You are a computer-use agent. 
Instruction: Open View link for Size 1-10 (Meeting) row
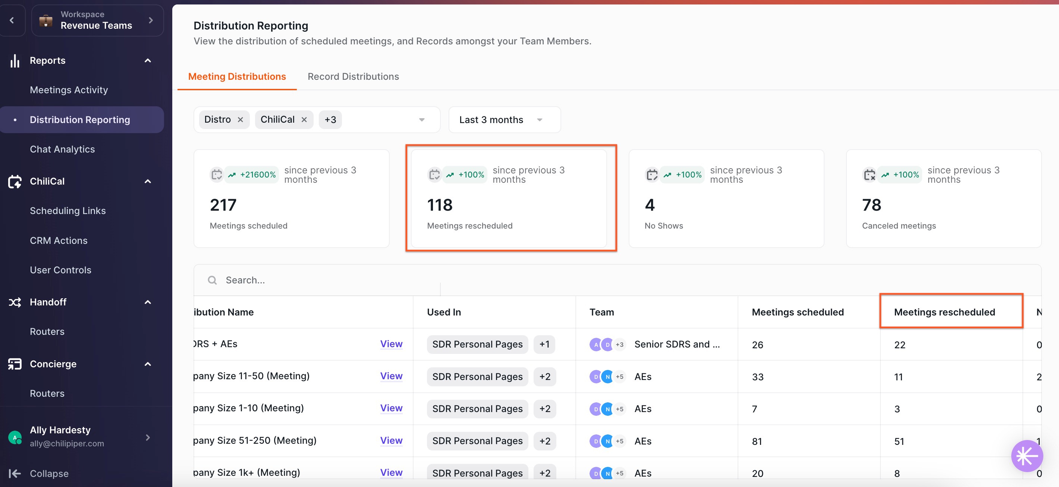(391, 408)
